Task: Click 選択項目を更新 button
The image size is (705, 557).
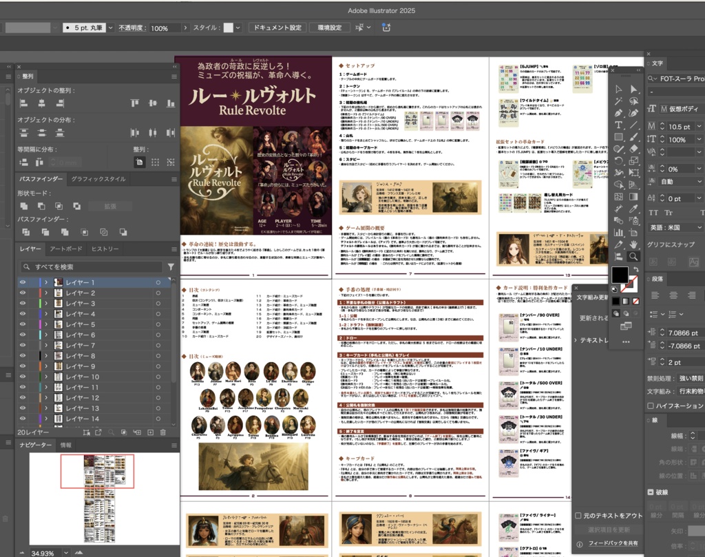Action: pos(609,529)
